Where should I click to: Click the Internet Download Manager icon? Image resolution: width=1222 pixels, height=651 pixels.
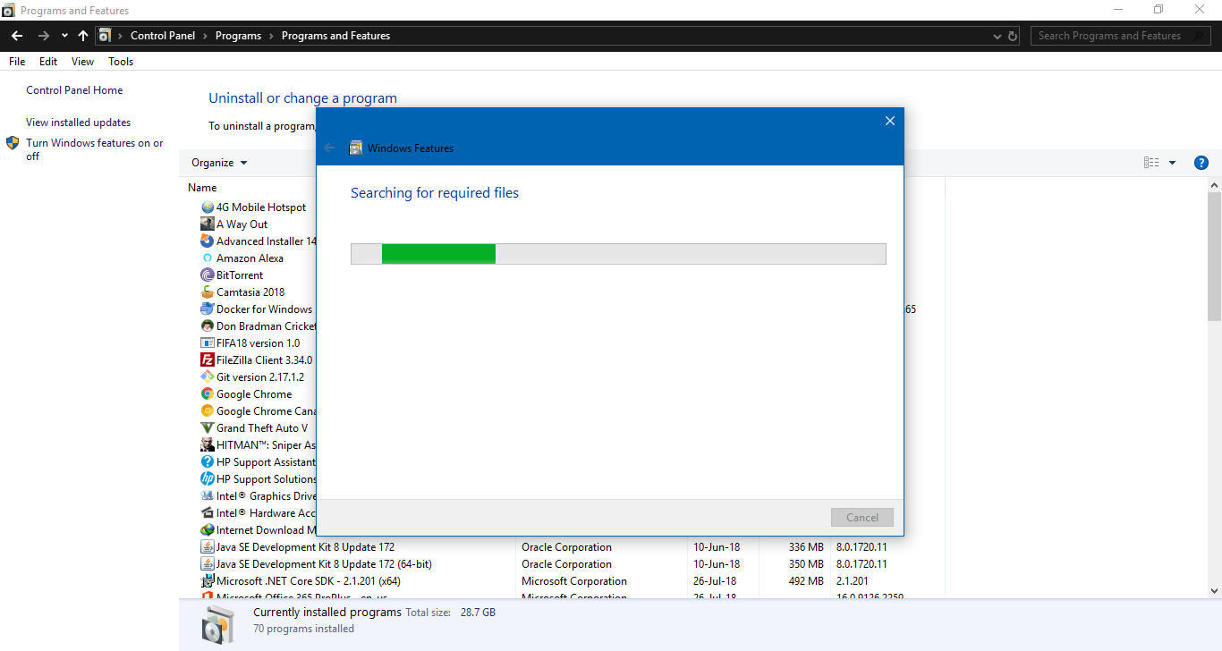click(208, 530)
